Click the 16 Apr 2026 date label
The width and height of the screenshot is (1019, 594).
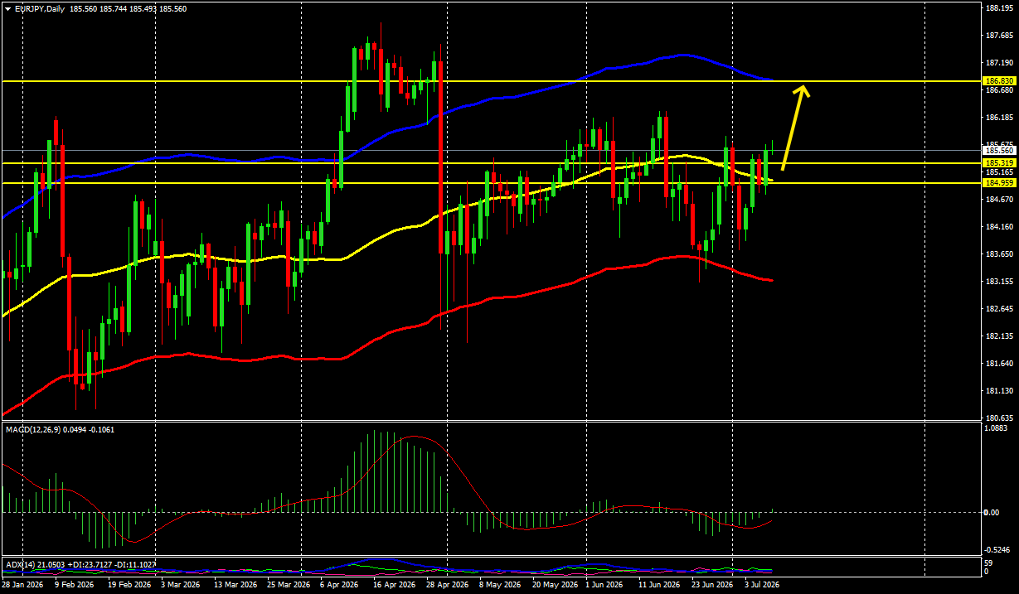[x=394, y=585]
